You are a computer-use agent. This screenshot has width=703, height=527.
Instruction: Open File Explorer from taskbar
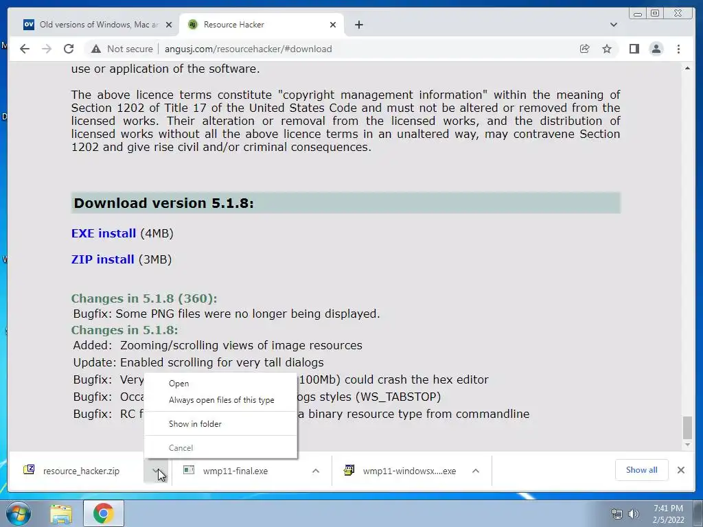pos(61,513)
